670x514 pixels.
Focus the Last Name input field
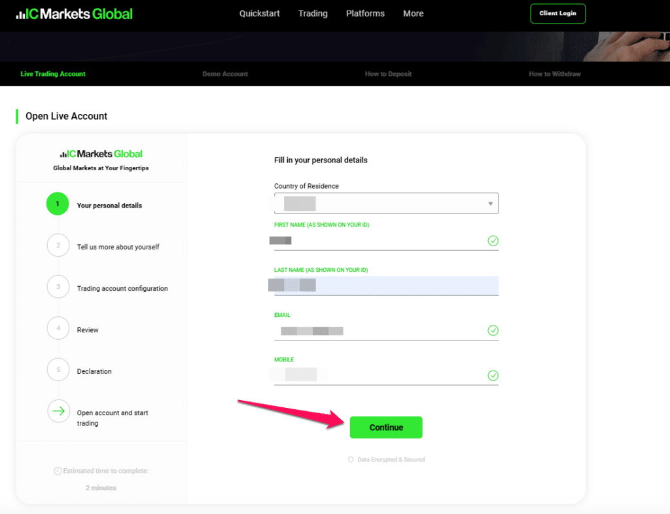coord(386,285)
